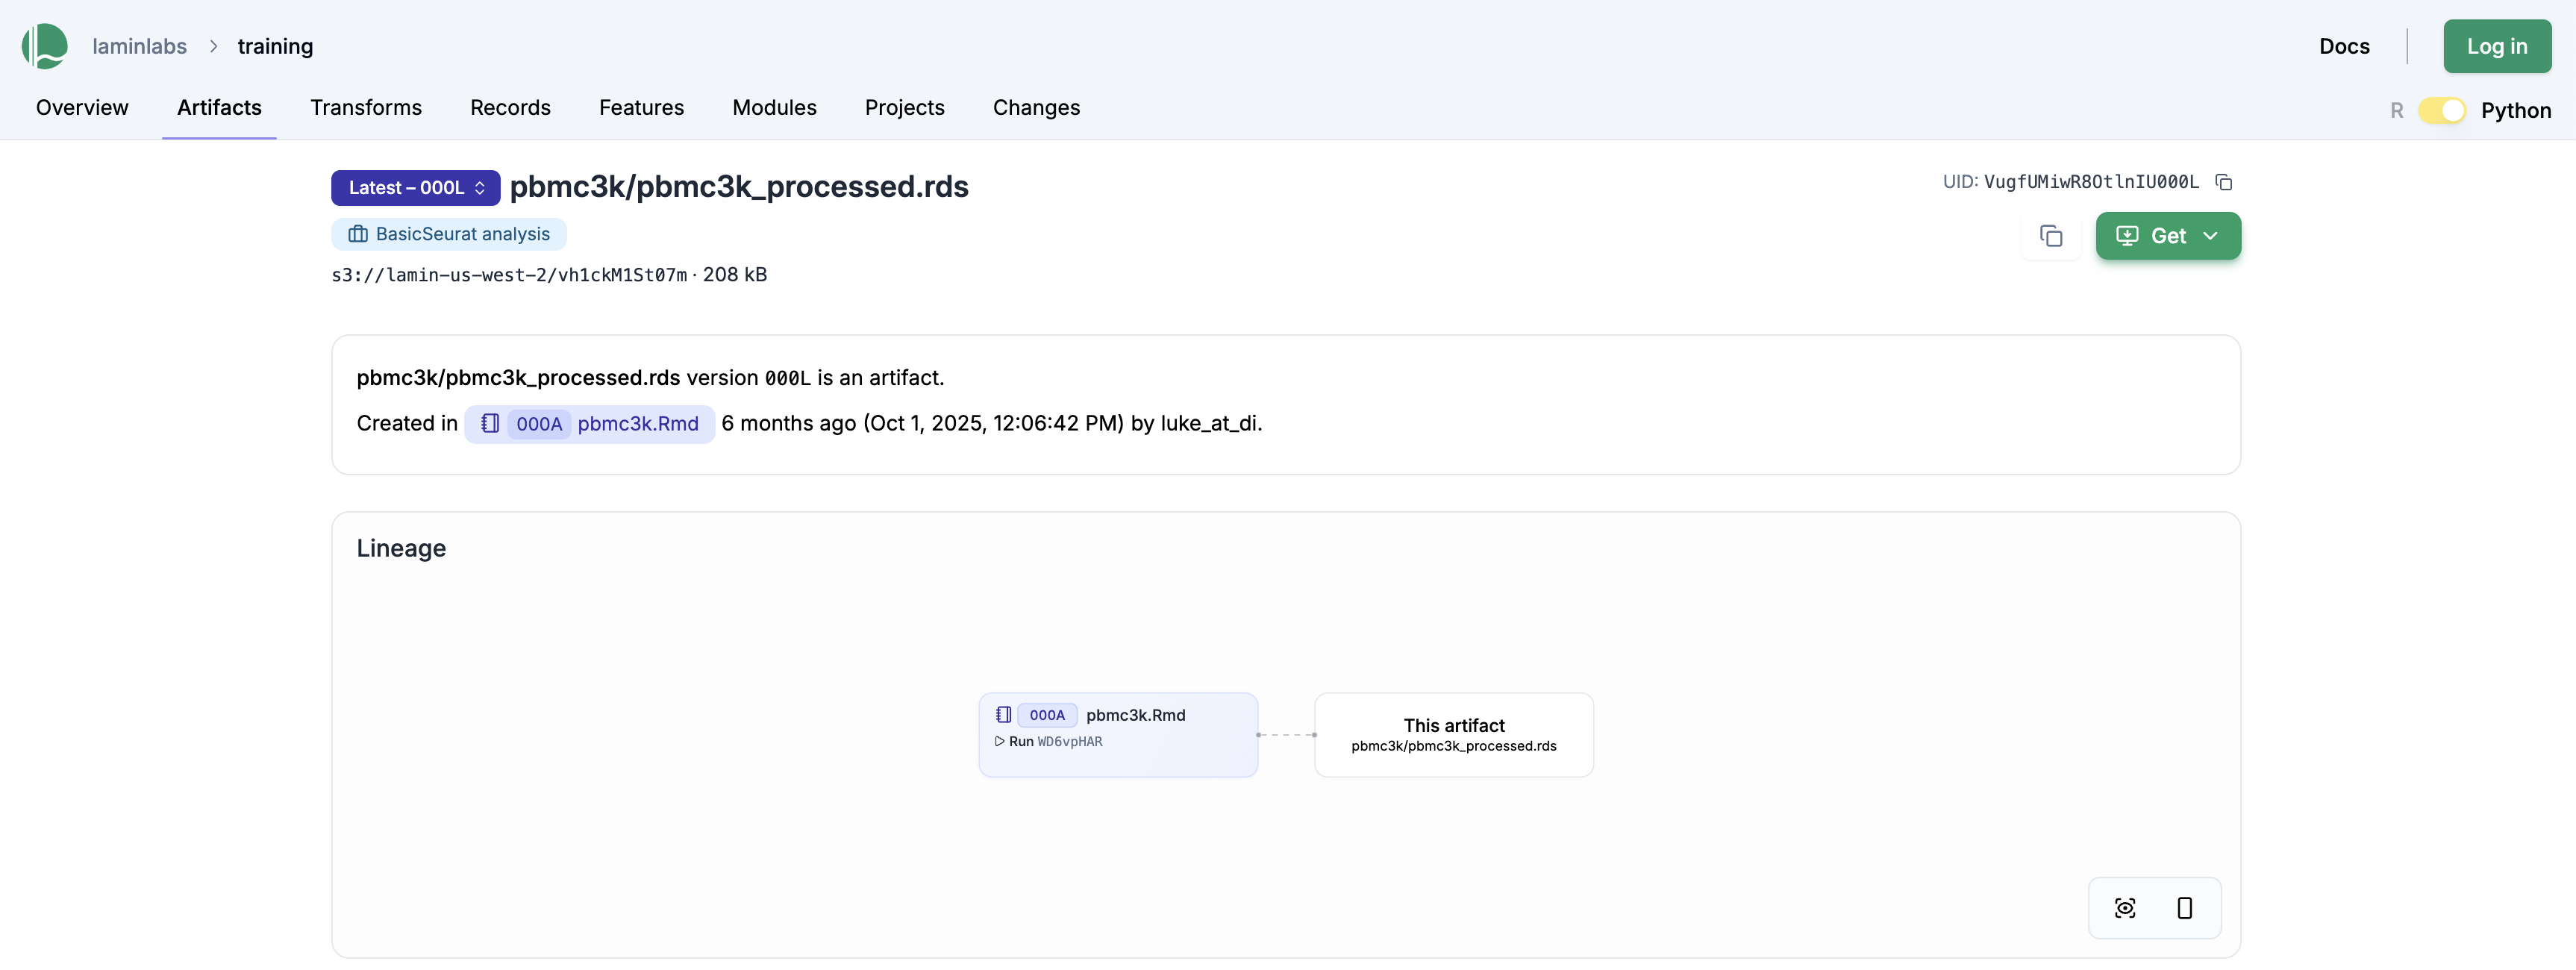Switch to the Transforms tab
This screenshot has width=2576, height=970.
[x=366, y=107]
